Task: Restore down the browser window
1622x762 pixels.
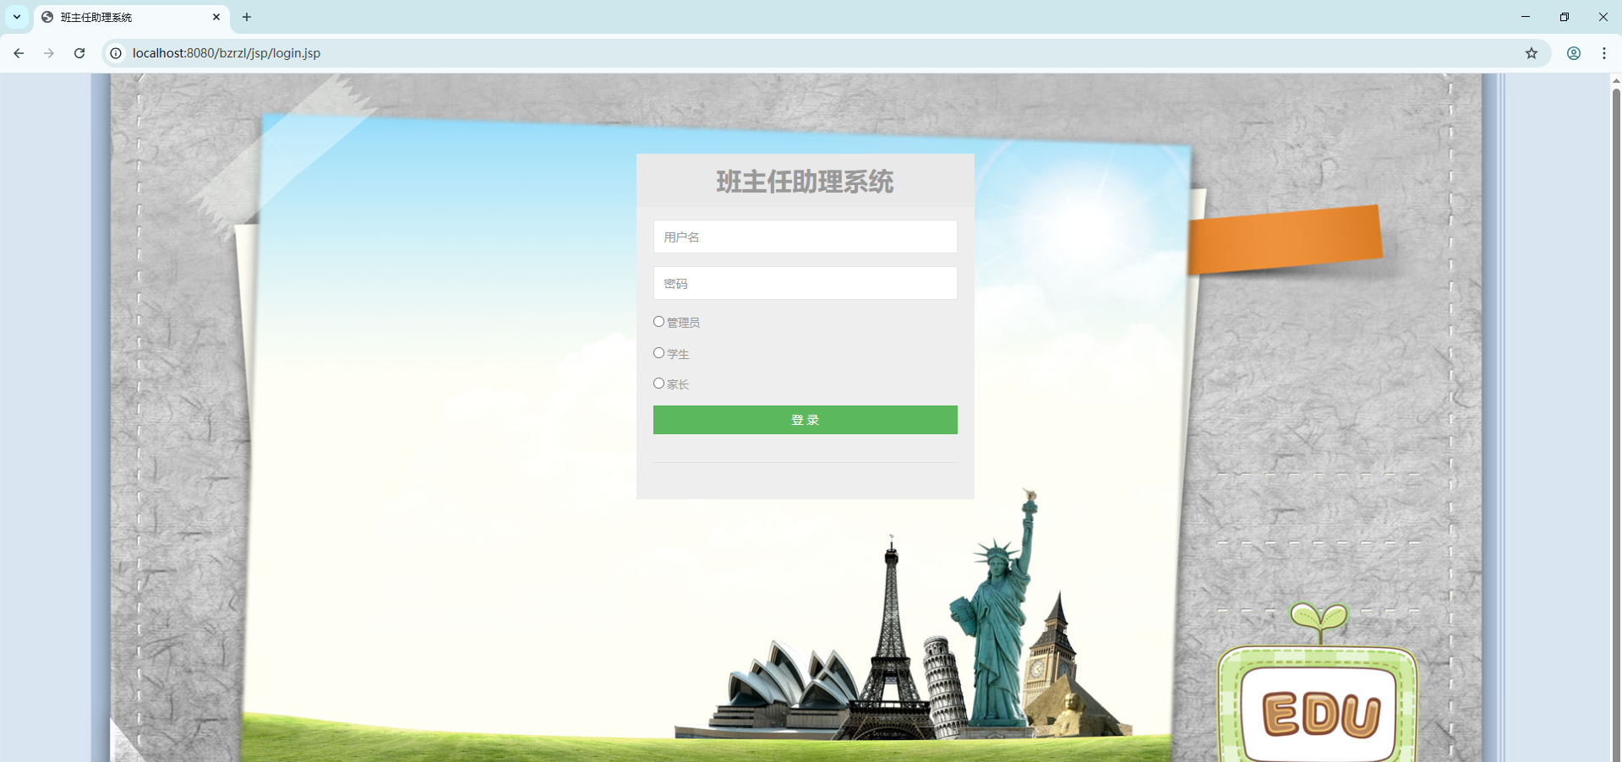Action: tap(1565, 17)
